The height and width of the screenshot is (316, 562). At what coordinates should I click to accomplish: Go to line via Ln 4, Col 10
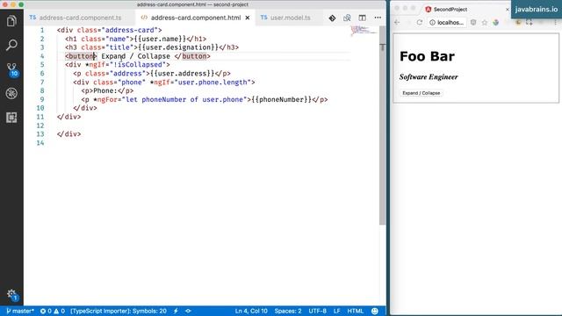pyautogui.click(x=251, y=311)
